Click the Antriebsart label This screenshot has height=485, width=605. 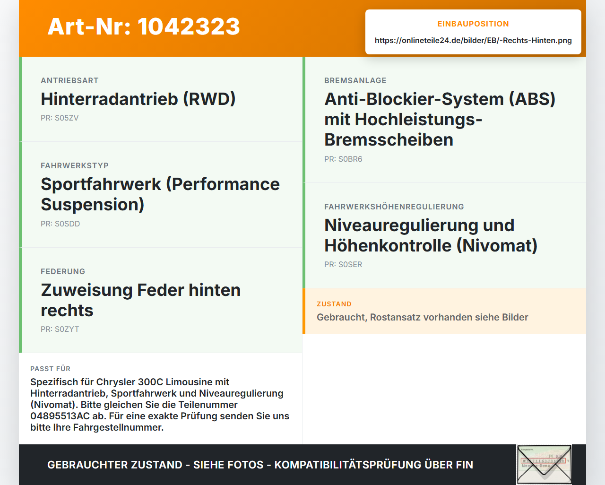[69, 80]
